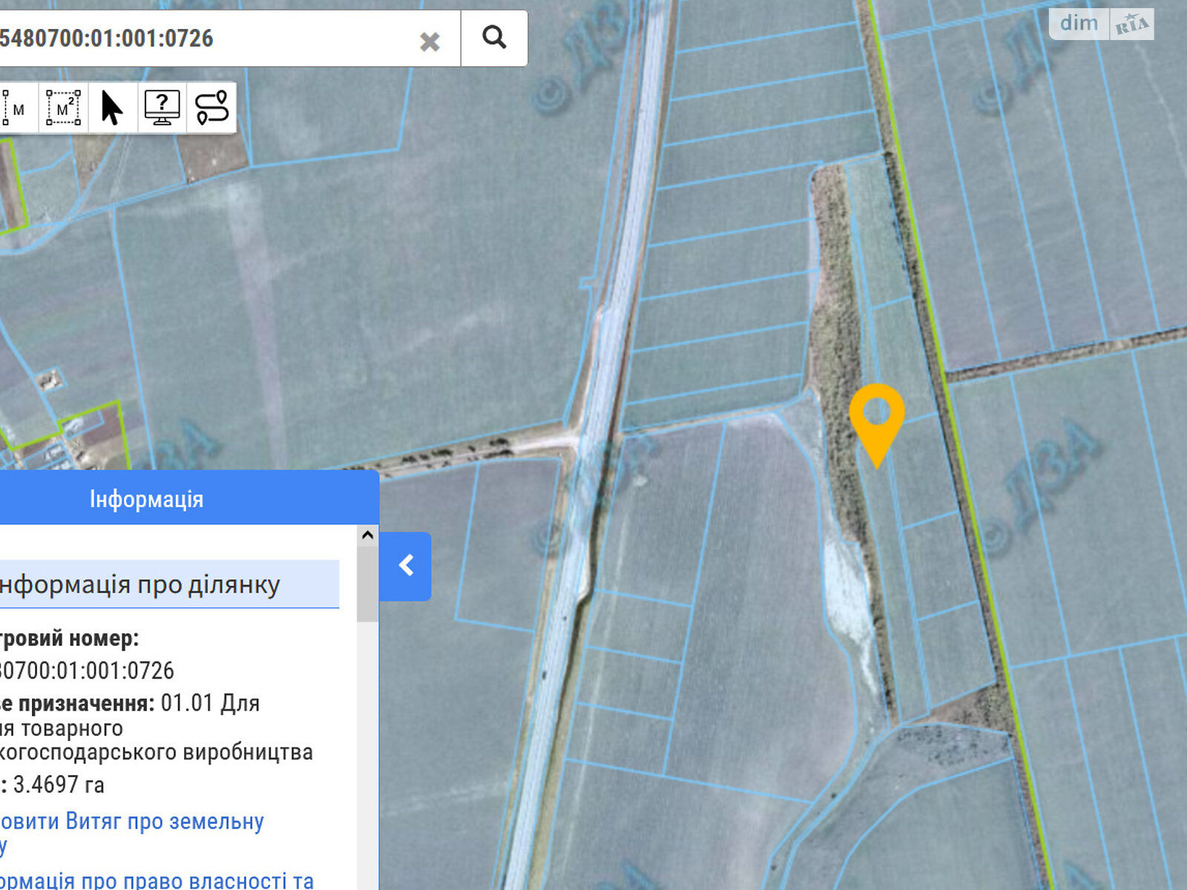Select the distance measurement tool
This screenshot has height=890, width=1187.
(13, 108)
